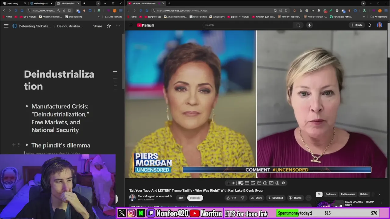This screenshot has height=219, width=390.
Task: Open enhancer settings gear below the video
Action: (283, 183)
